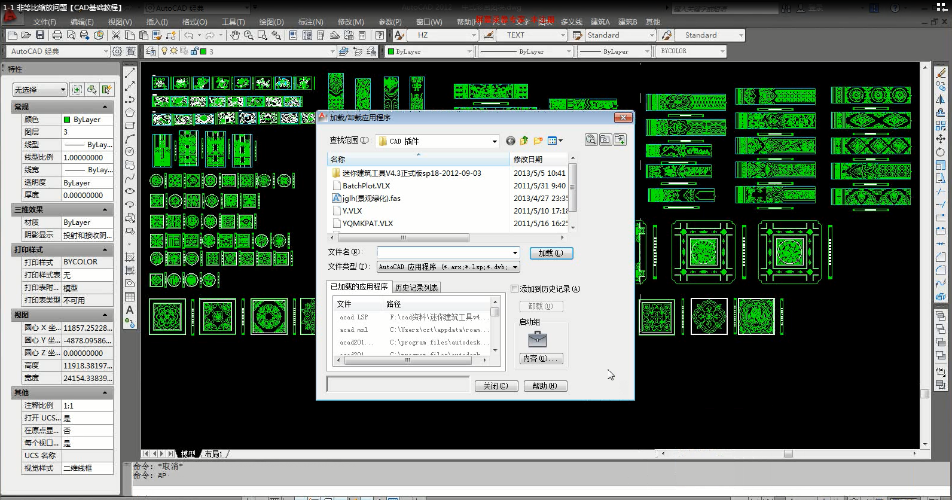Select the Rectangle draw tool
952x500 pixels.
click(x=130, y=126)
